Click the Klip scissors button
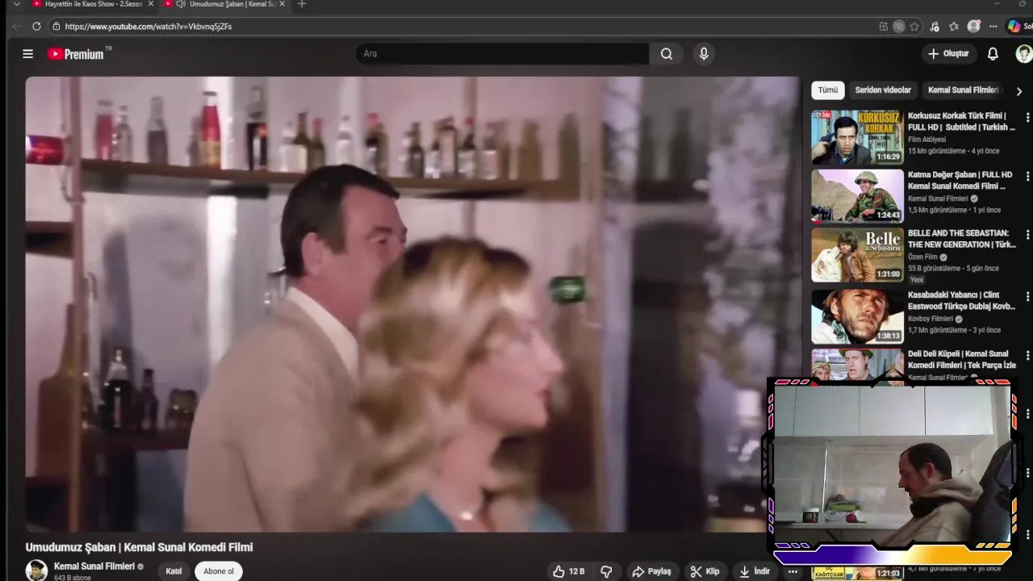Image resolution: width=1033 pixels, height=581 pixels. 705,571
